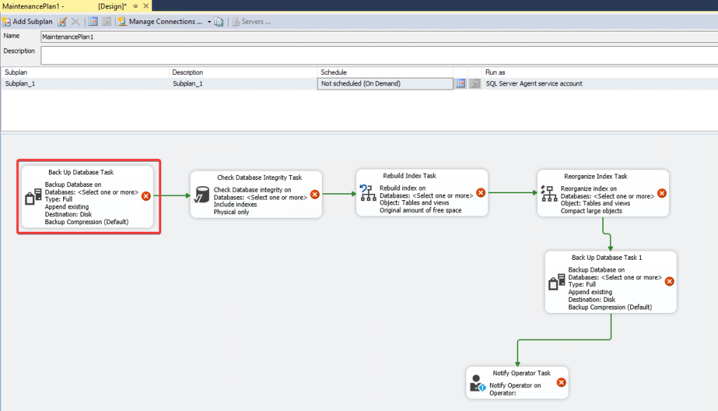Open Reporting and Logging options icon
This screenshot has height=411, width=718.
pyautogui.click(x=218, y=21)
